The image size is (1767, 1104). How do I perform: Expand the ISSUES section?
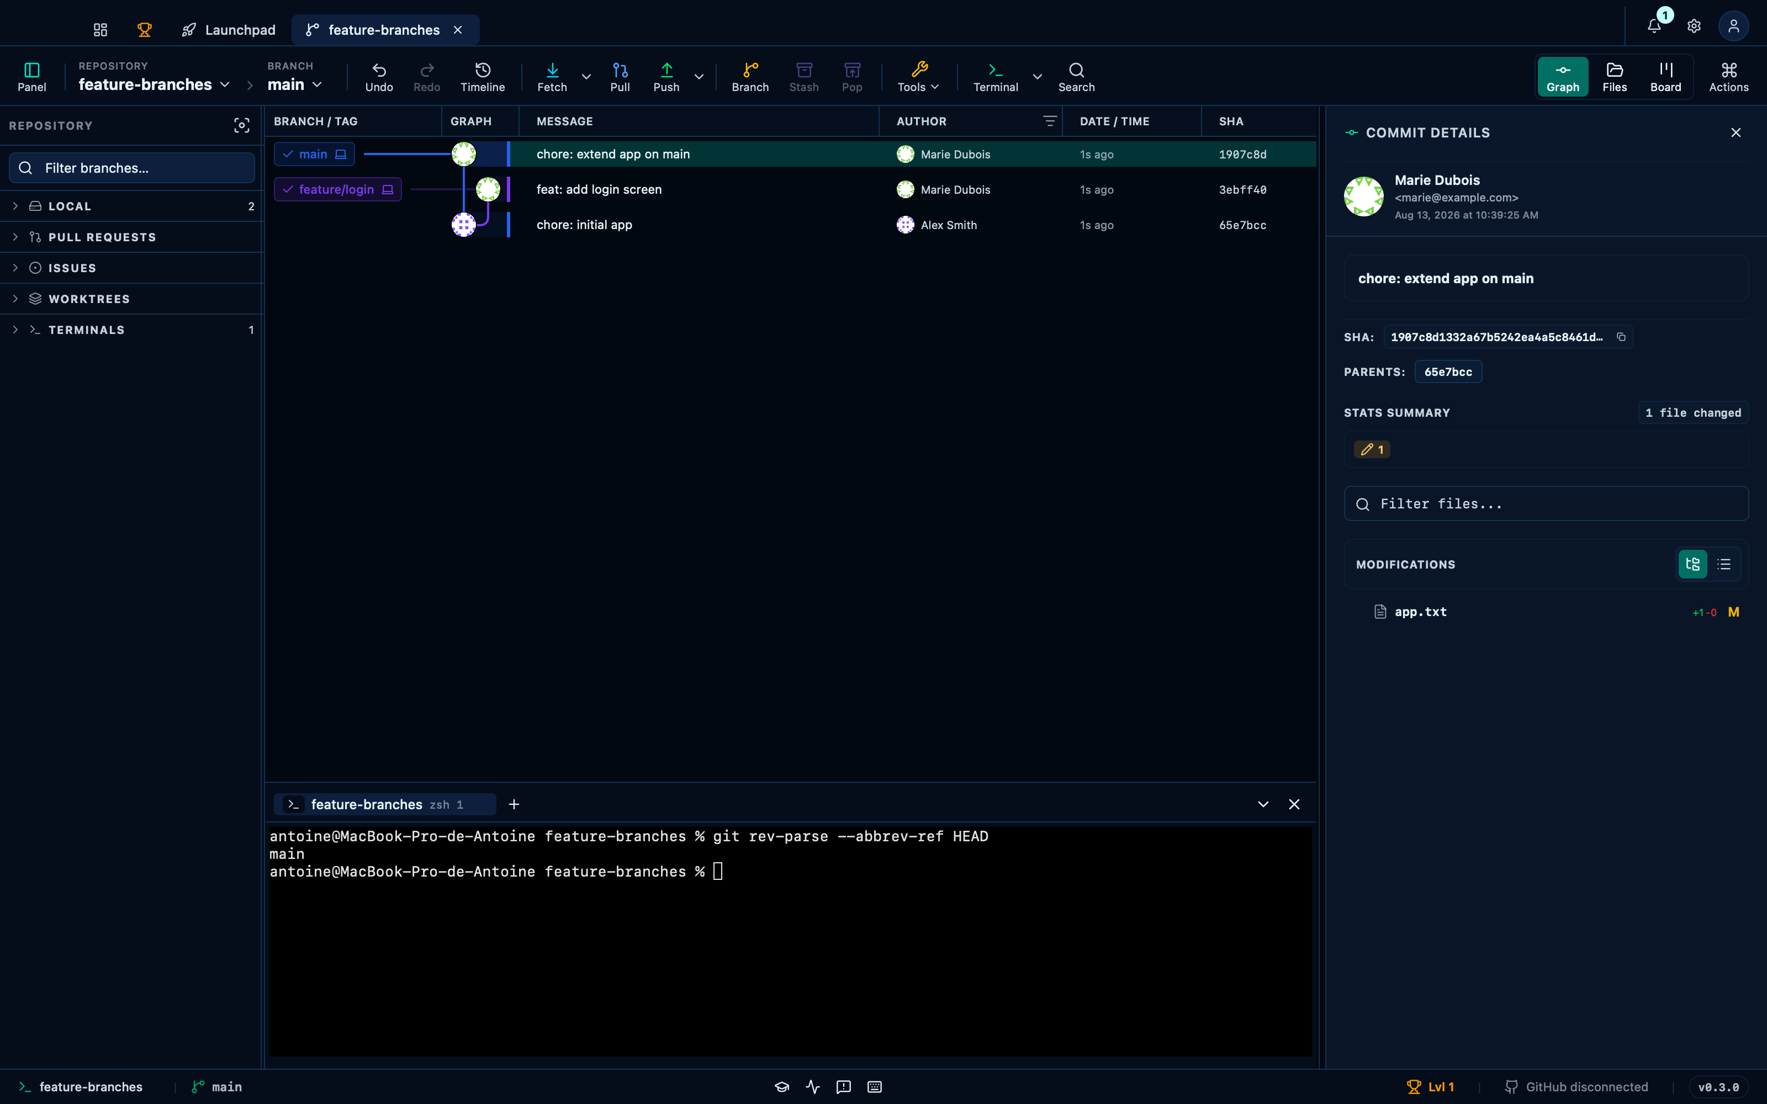(132, 268)
